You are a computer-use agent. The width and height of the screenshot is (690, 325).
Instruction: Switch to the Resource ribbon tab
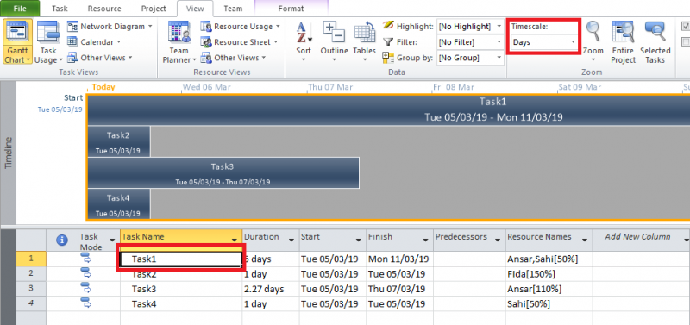point(104,9)
